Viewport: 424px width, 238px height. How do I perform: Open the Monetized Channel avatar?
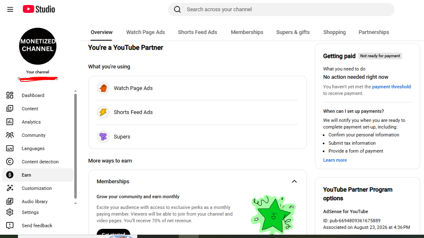pos(38,46)
